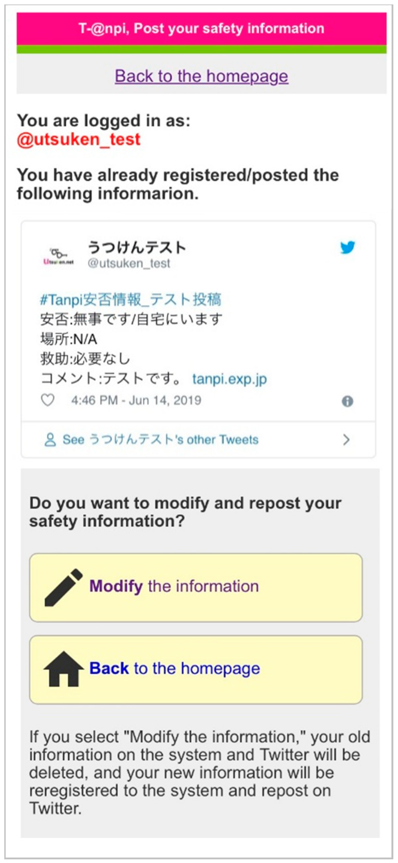The image size is (398, 863).
Task: Click the person icon beside See other Tweets
Action: [x=50, y=440]
